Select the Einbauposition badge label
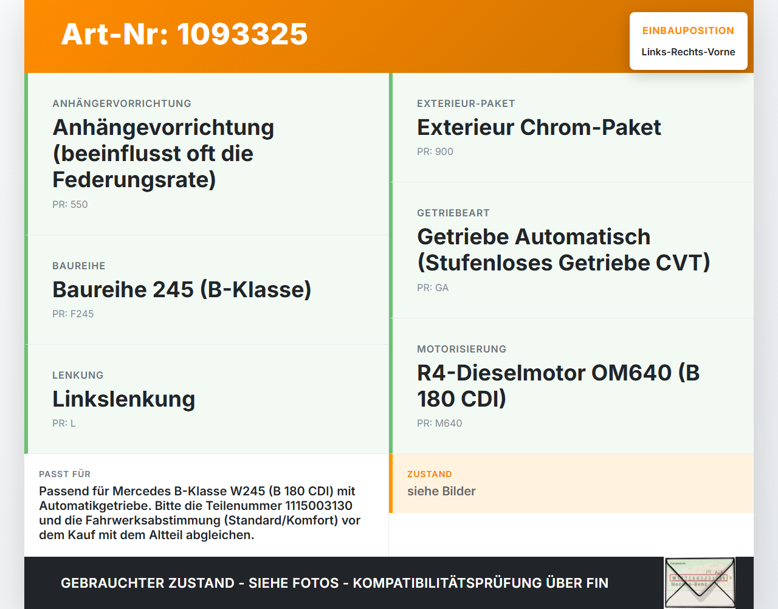 (x=688, y=30)
